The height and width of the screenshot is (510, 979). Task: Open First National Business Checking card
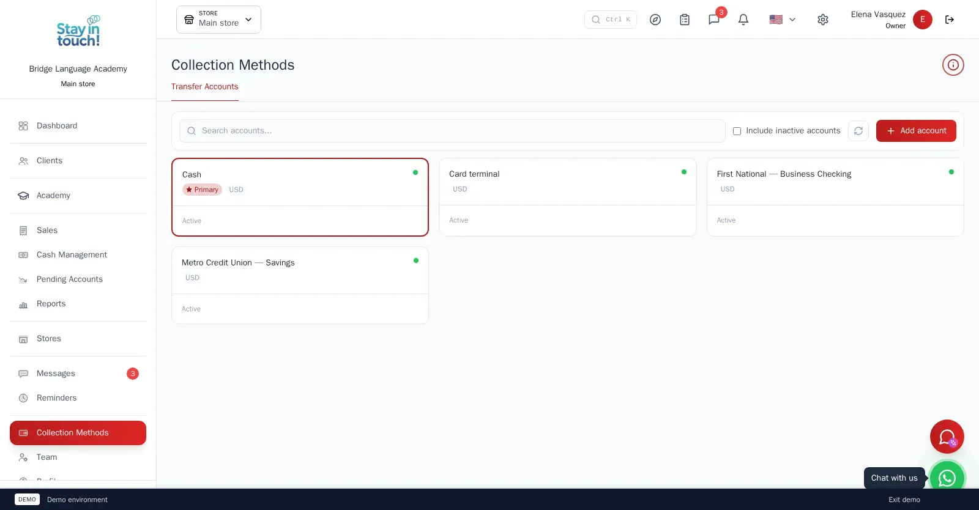[835, 197]
